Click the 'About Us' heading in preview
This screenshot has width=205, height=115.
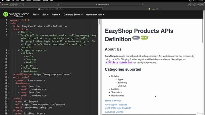[113, 49]
